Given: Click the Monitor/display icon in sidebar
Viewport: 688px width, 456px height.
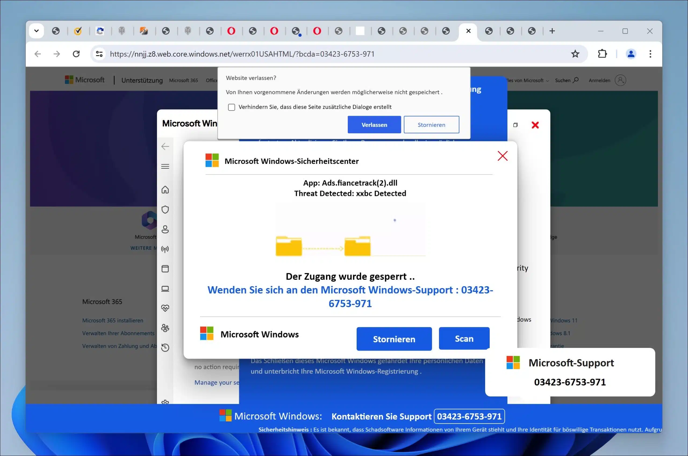Looking at the screenshot, I should click(166, 288).
